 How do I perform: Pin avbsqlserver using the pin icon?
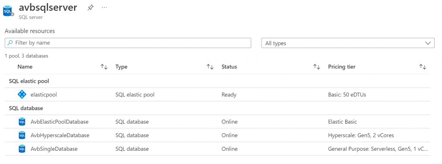coord(90,8)
